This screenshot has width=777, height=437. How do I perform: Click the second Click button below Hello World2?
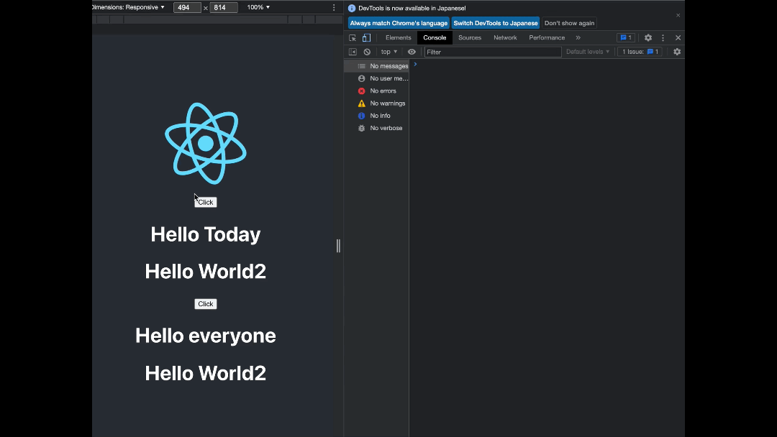[x=206, y=304]
